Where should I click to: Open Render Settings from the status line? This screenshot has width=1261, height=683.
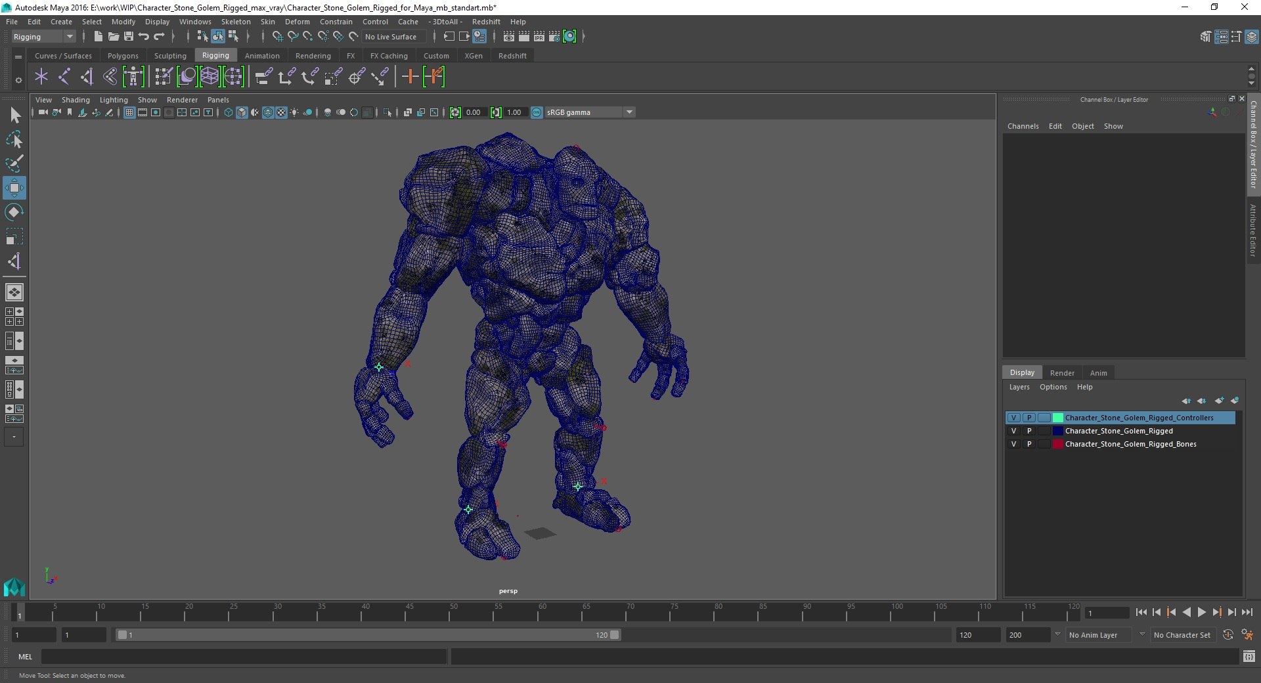click(x=554, y=37)
